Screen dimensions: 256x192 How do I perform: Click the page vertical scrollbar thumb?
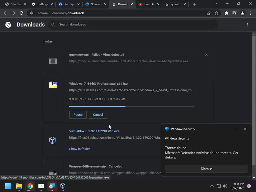[x=254, y=100]
